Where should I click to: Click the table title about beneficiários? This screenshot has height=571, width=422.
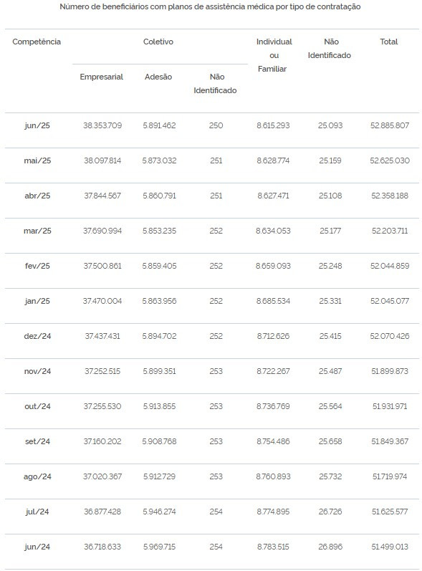pyautogui.click(x=210, y=7)
